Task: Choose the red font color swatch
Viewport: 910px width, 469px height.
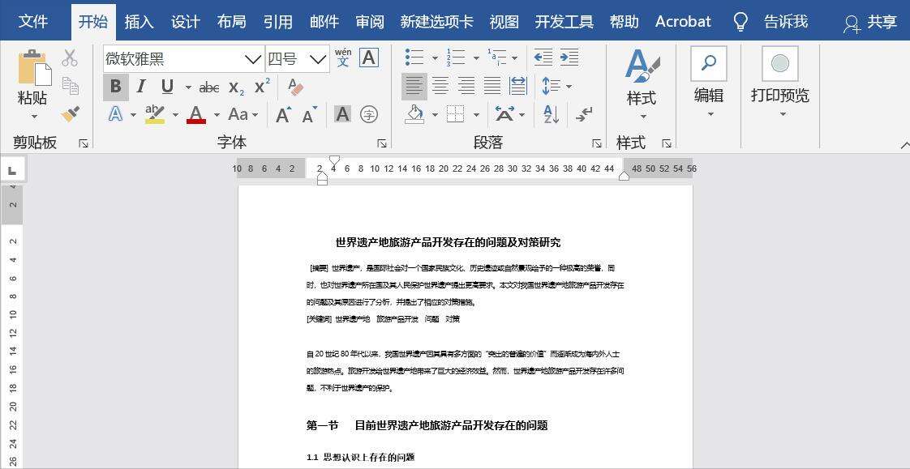Action: (195, 114)
